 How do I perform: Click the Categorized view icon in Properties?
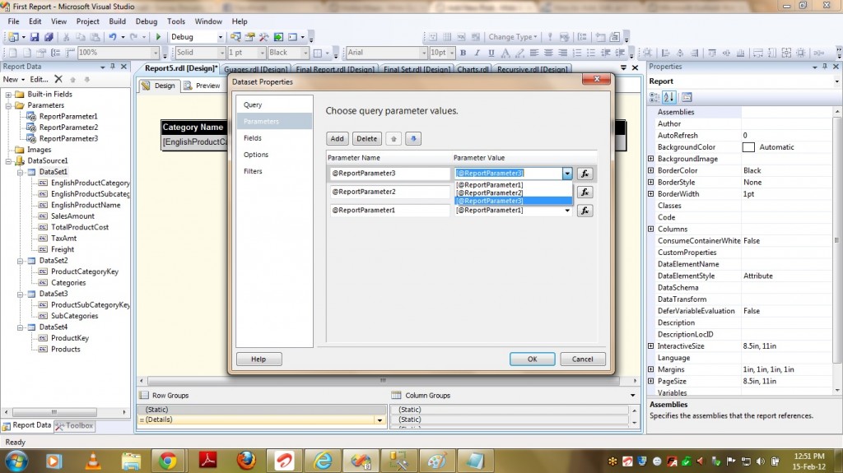click(657, 97)
